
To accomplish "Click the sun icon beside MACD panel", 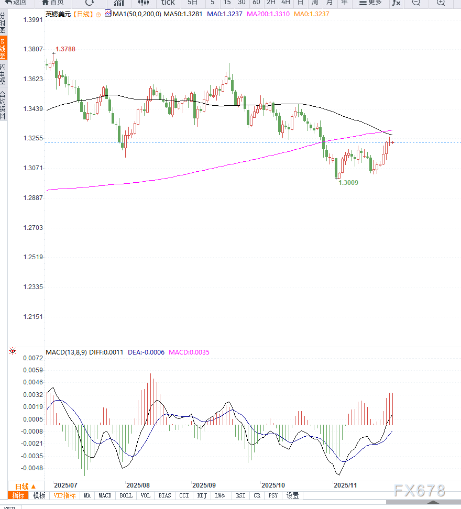I will click(13, 351).
